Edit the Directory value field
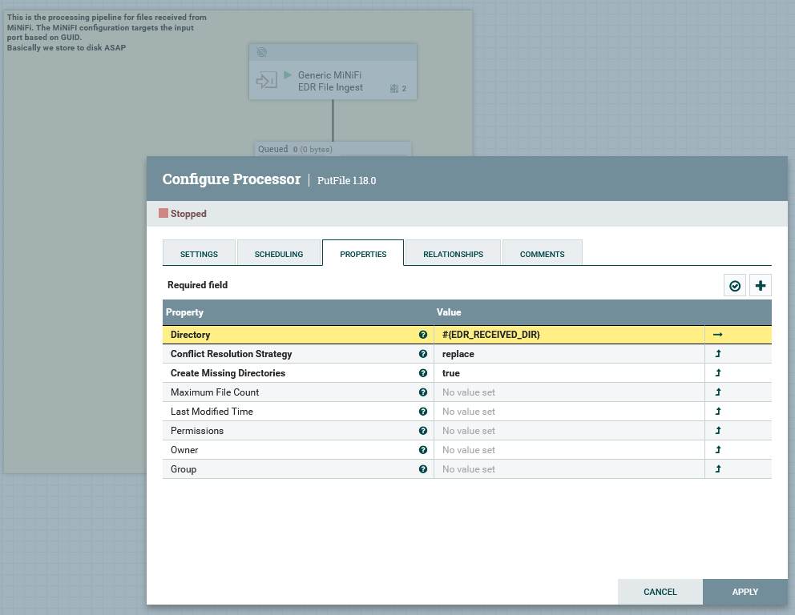The height and width of the screenshot is (615, 795). pyautogui.click(x=568, y=335)
